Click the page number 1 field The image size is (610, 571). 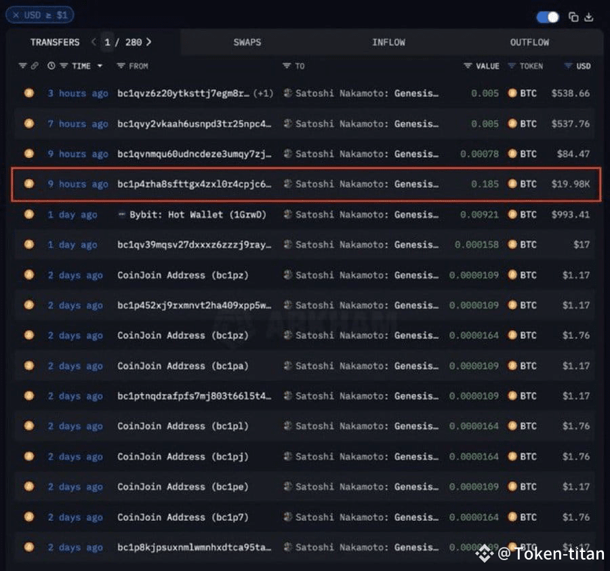point(107,43)
